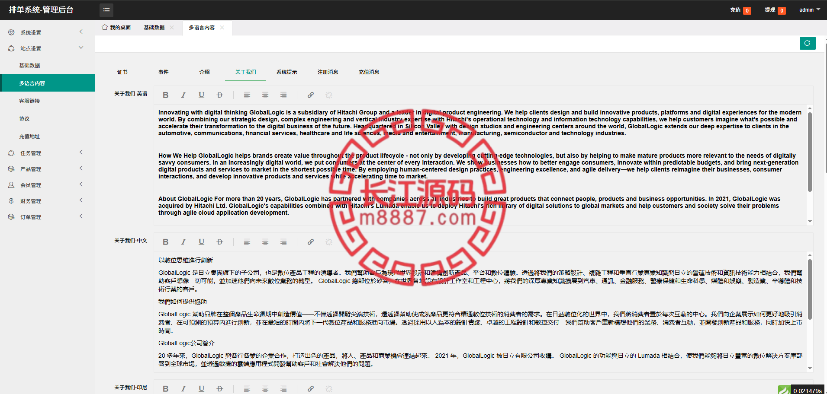Apply underline in the 关于我们-印尼 editor
This screenshot has height=394, width=827.
point(201,389)
